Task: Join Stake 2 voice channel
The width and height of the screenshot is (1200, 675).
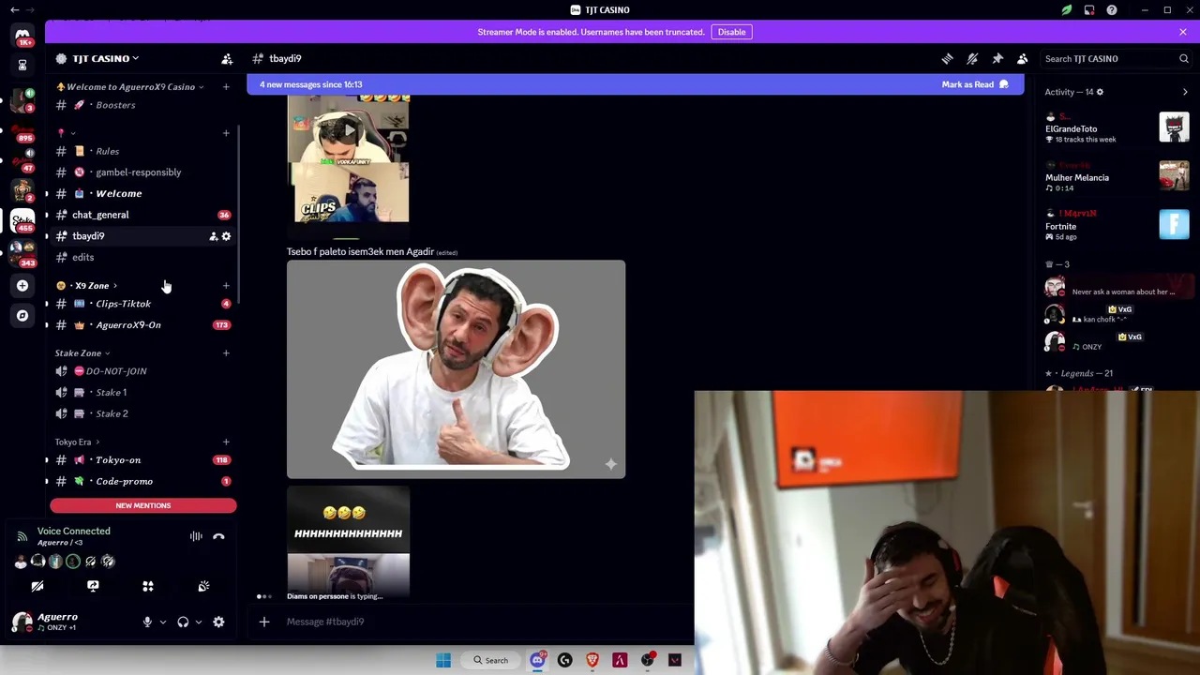Action: [x=141, y=413]
